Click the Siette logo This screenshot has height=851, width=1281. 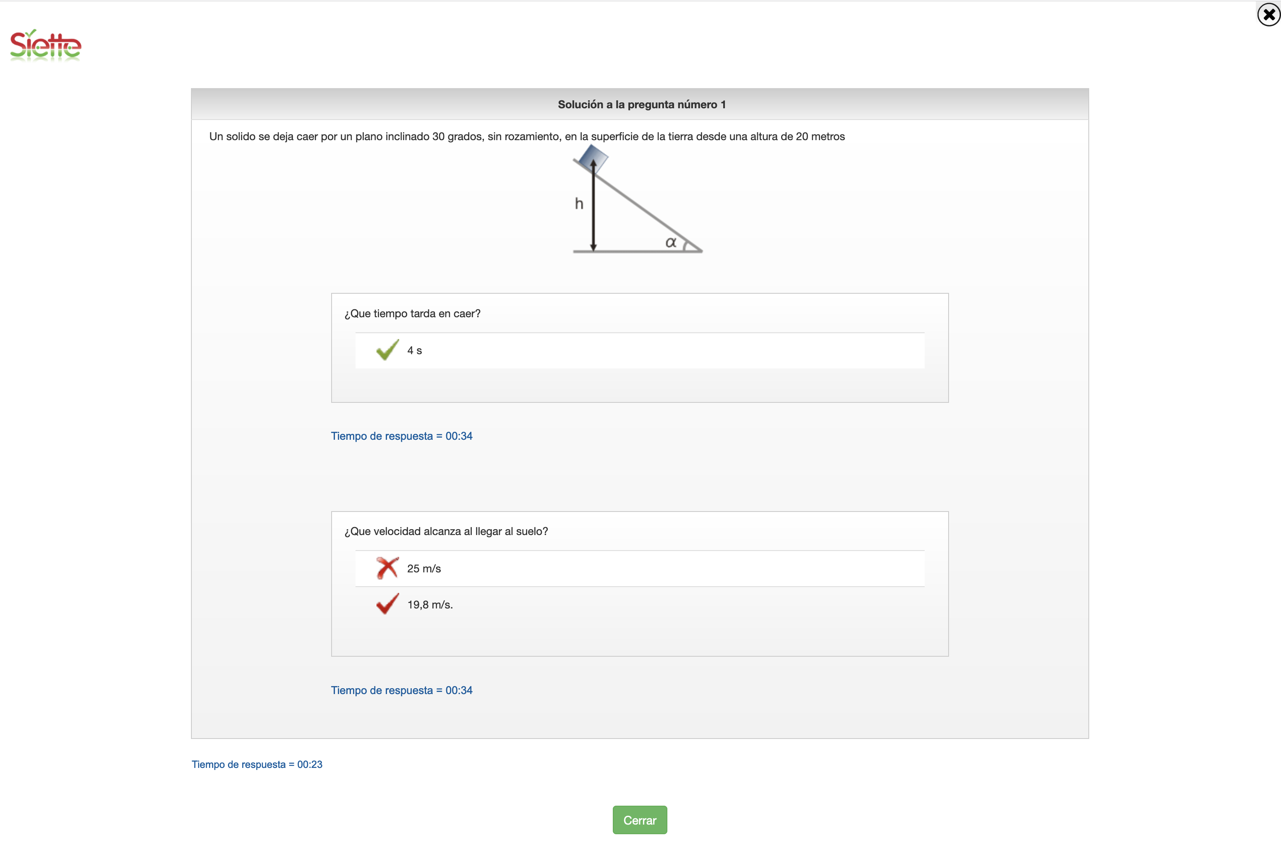coord(46,46)
